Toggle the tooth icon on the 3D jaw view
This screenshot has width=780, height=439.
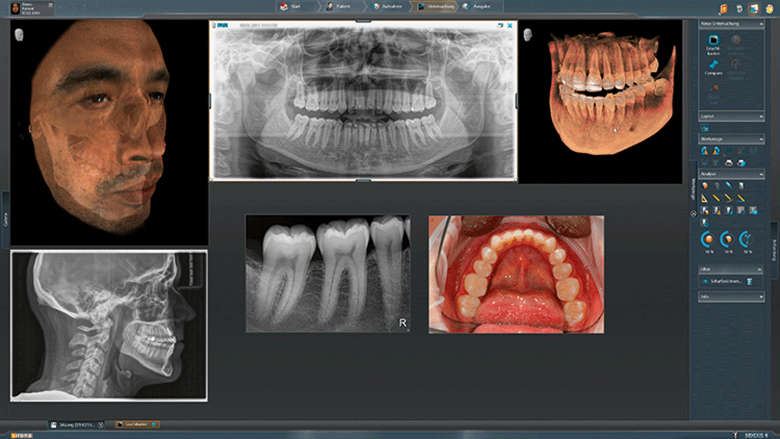(x=528, y=35)
